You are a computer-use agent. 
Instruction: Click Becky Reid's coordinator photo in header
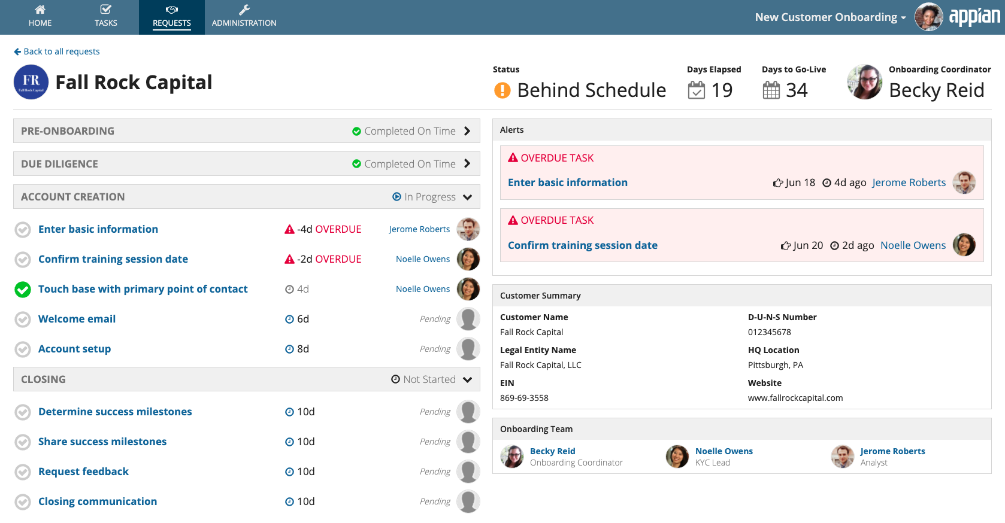(x=865, y=82)
